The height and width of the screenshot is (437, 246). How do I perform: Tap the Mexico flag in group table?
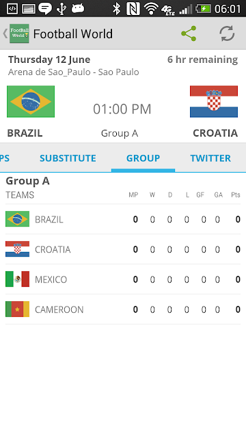click(17, 279)
